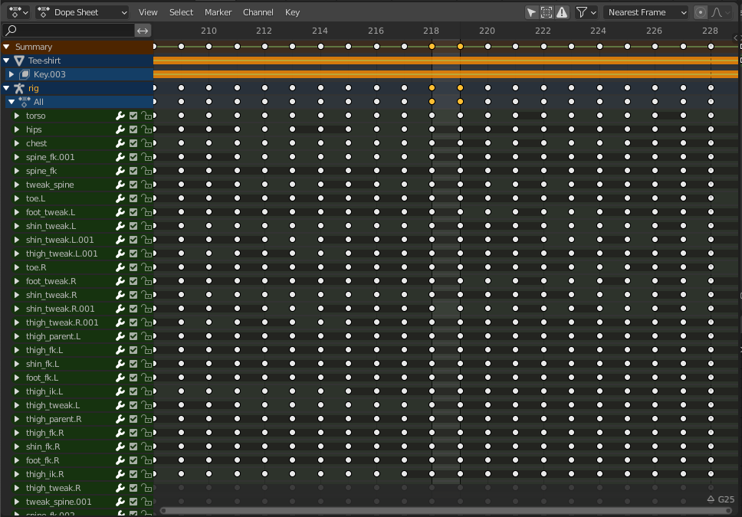Toggle proportional editing circle icon
The image size is (742, 517).
[x=700, y=12]
